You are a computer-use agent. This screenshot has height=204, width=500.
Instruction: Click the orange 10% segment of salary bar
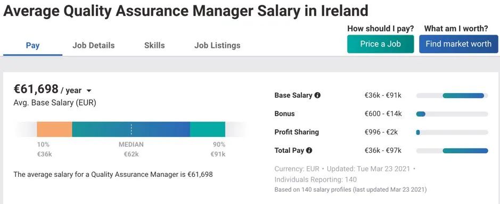[54, 129]
